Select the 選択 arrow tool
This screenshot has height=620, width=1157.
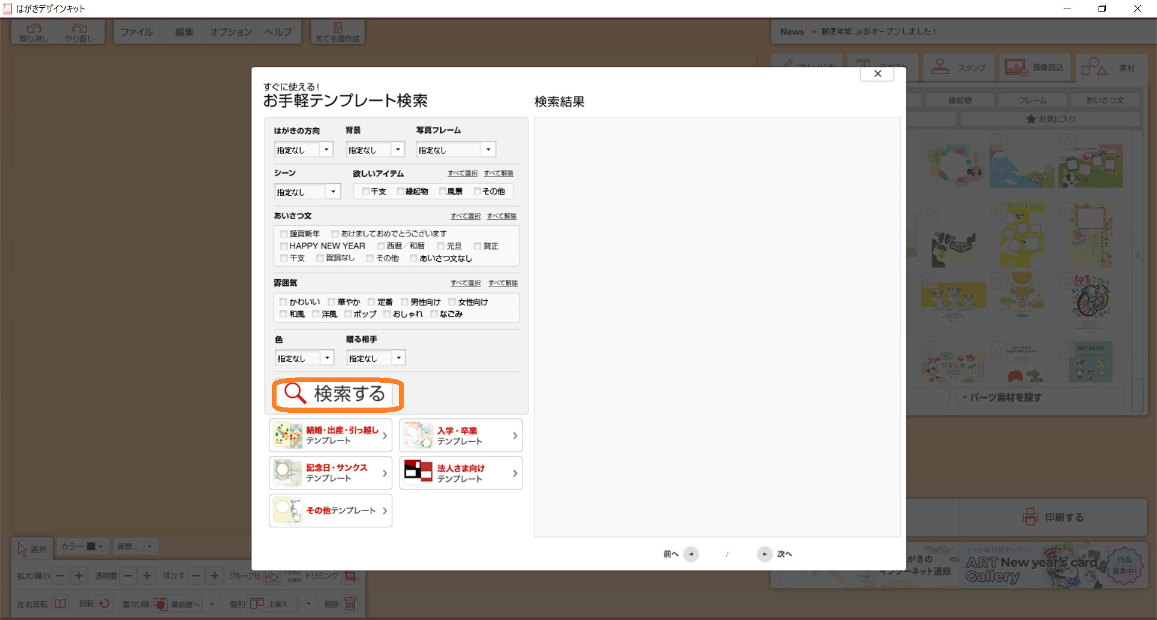[32, 549]
